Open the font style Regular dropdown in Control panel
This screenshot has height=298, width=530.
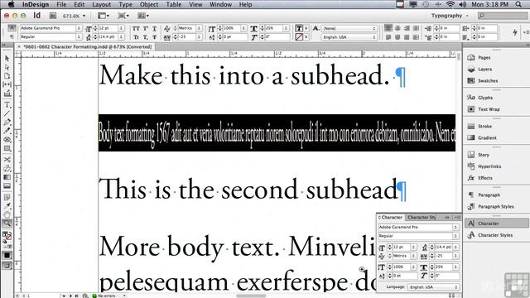point(79,36)
